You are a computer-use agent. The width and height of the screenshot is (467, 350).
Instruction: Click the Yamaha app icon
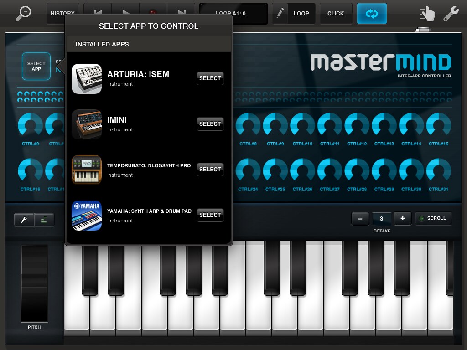(x=87, y=216)
